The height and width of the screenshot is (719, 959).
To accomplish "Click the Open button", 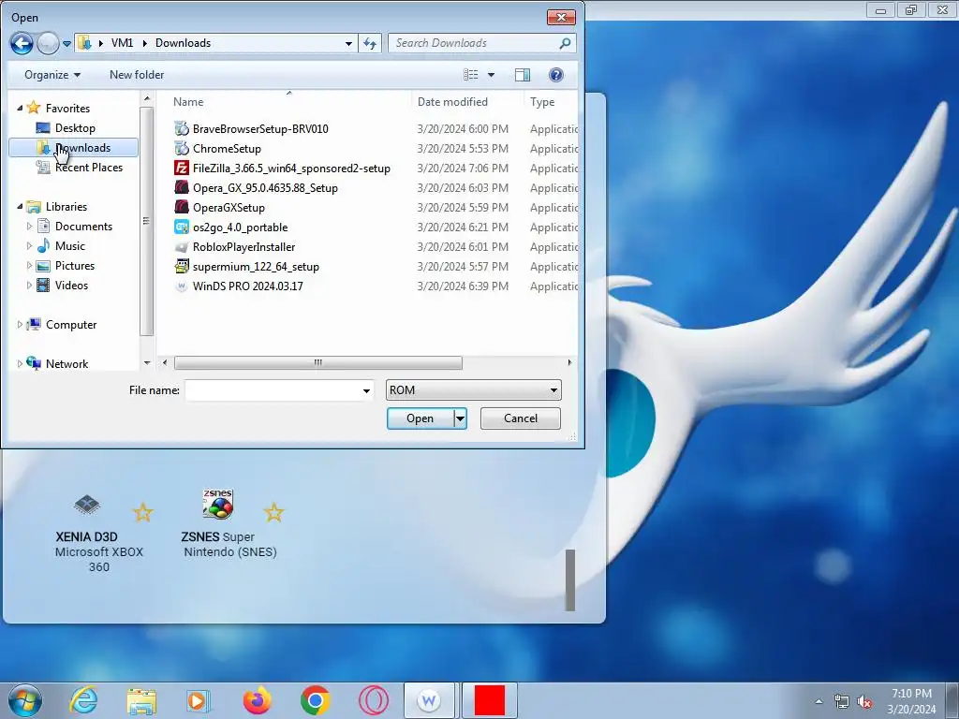I will click(x=420, y=418).
